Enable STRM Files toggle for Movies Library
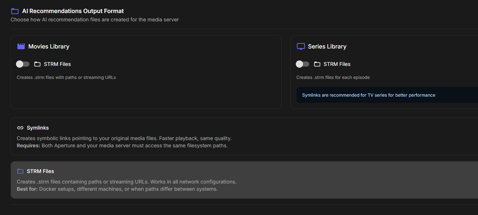478x215 pixels. [23, 64]
